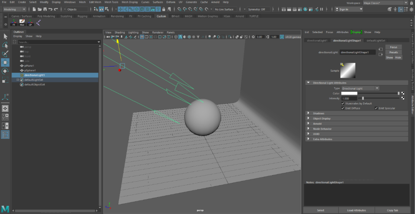This screenshot has width=415, height=214.
Task: Create a new scene icon
Action: (x=35, y=9)
